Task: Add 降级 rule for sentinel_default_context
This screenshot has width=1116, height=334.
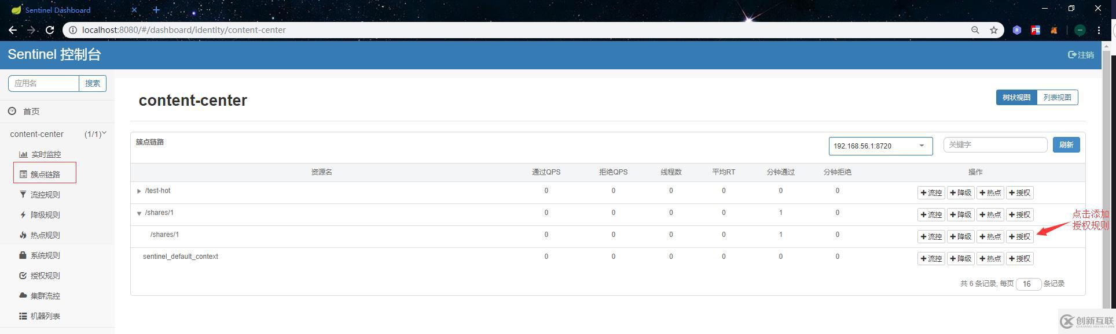Action: click(961, 259)
